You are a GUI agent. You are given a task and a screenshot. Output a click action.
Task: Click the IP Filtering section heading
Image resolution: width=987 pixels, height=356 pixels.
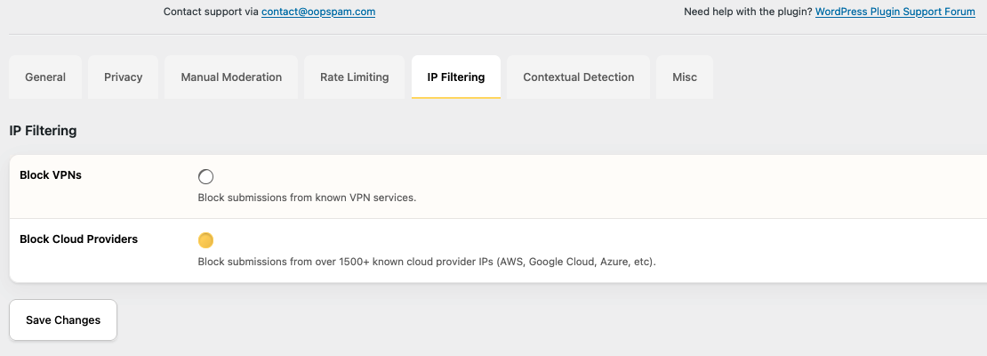coord(43,131)
